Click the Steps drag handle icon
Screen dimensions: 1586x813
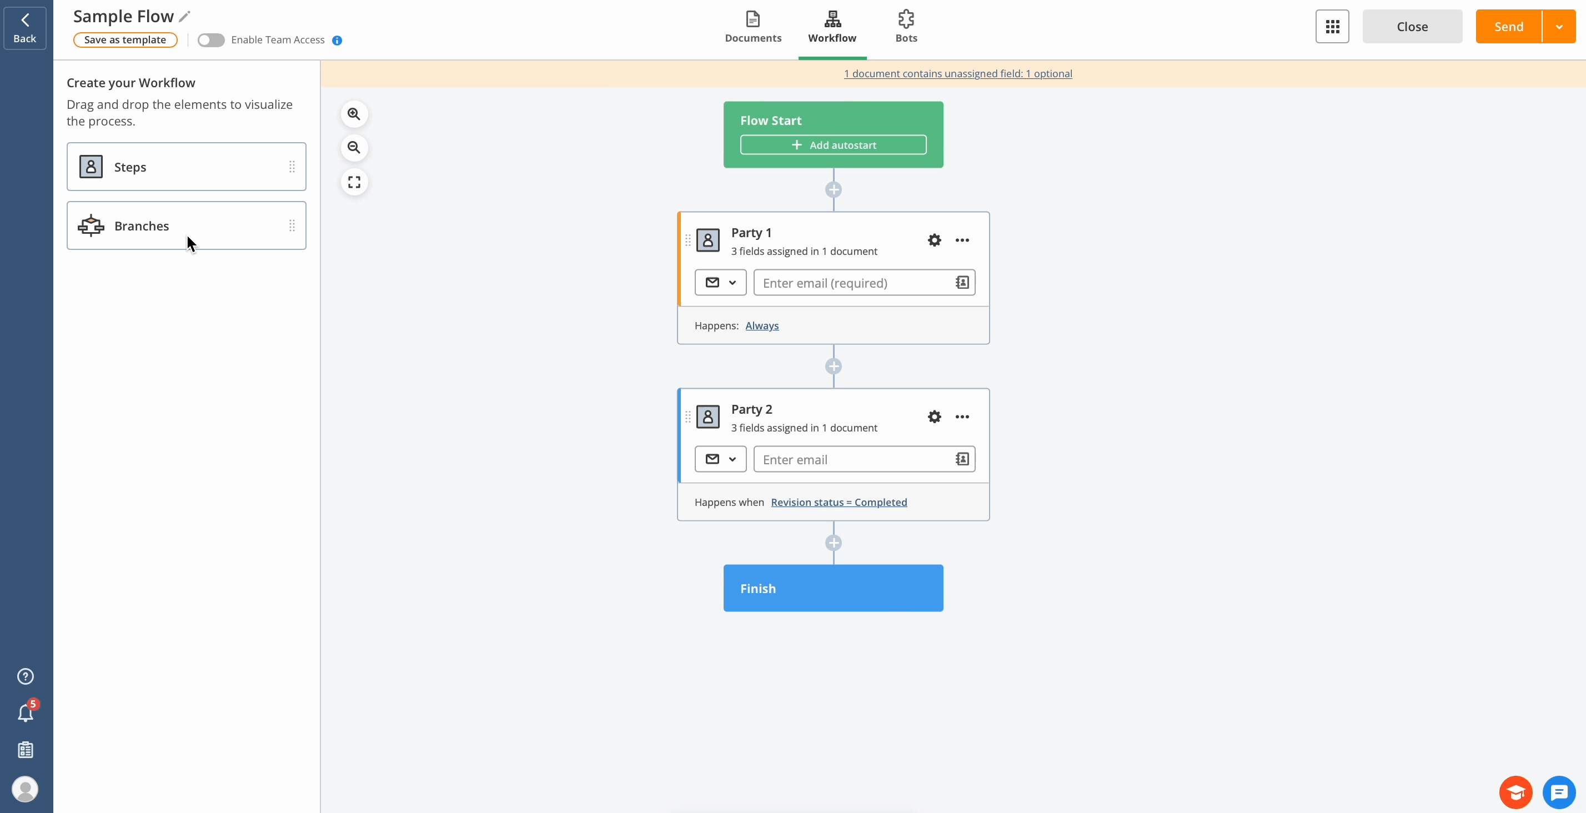tap(290, 166)
